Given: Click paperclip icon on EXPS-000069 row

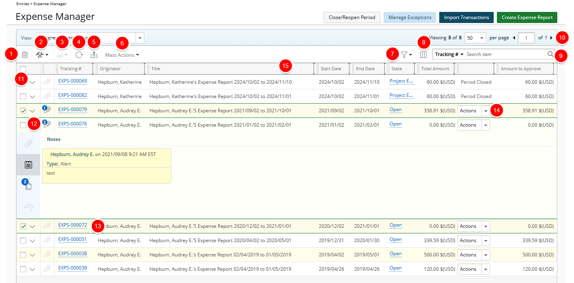Looking at the screenshot, I should coord(47,82).
